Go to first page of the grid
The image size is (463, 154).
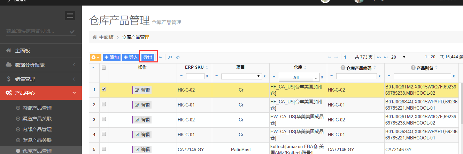[x=330, y=57]
